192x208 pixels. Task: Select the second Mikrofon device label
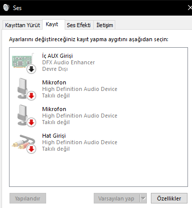54,109
